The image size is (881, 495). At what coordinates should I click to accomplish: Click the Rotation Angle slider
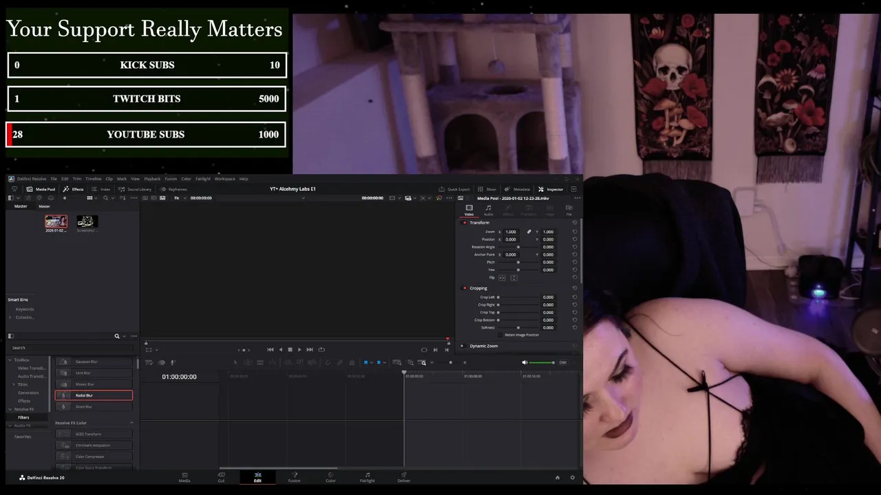(518, 247)
